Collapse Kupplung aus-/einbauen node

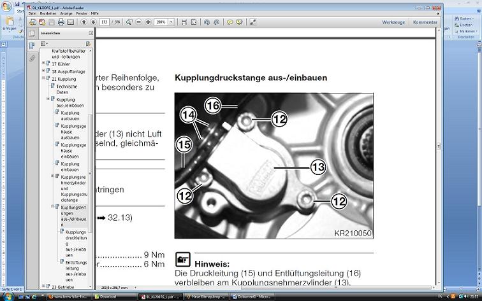(x=48, y=99)
